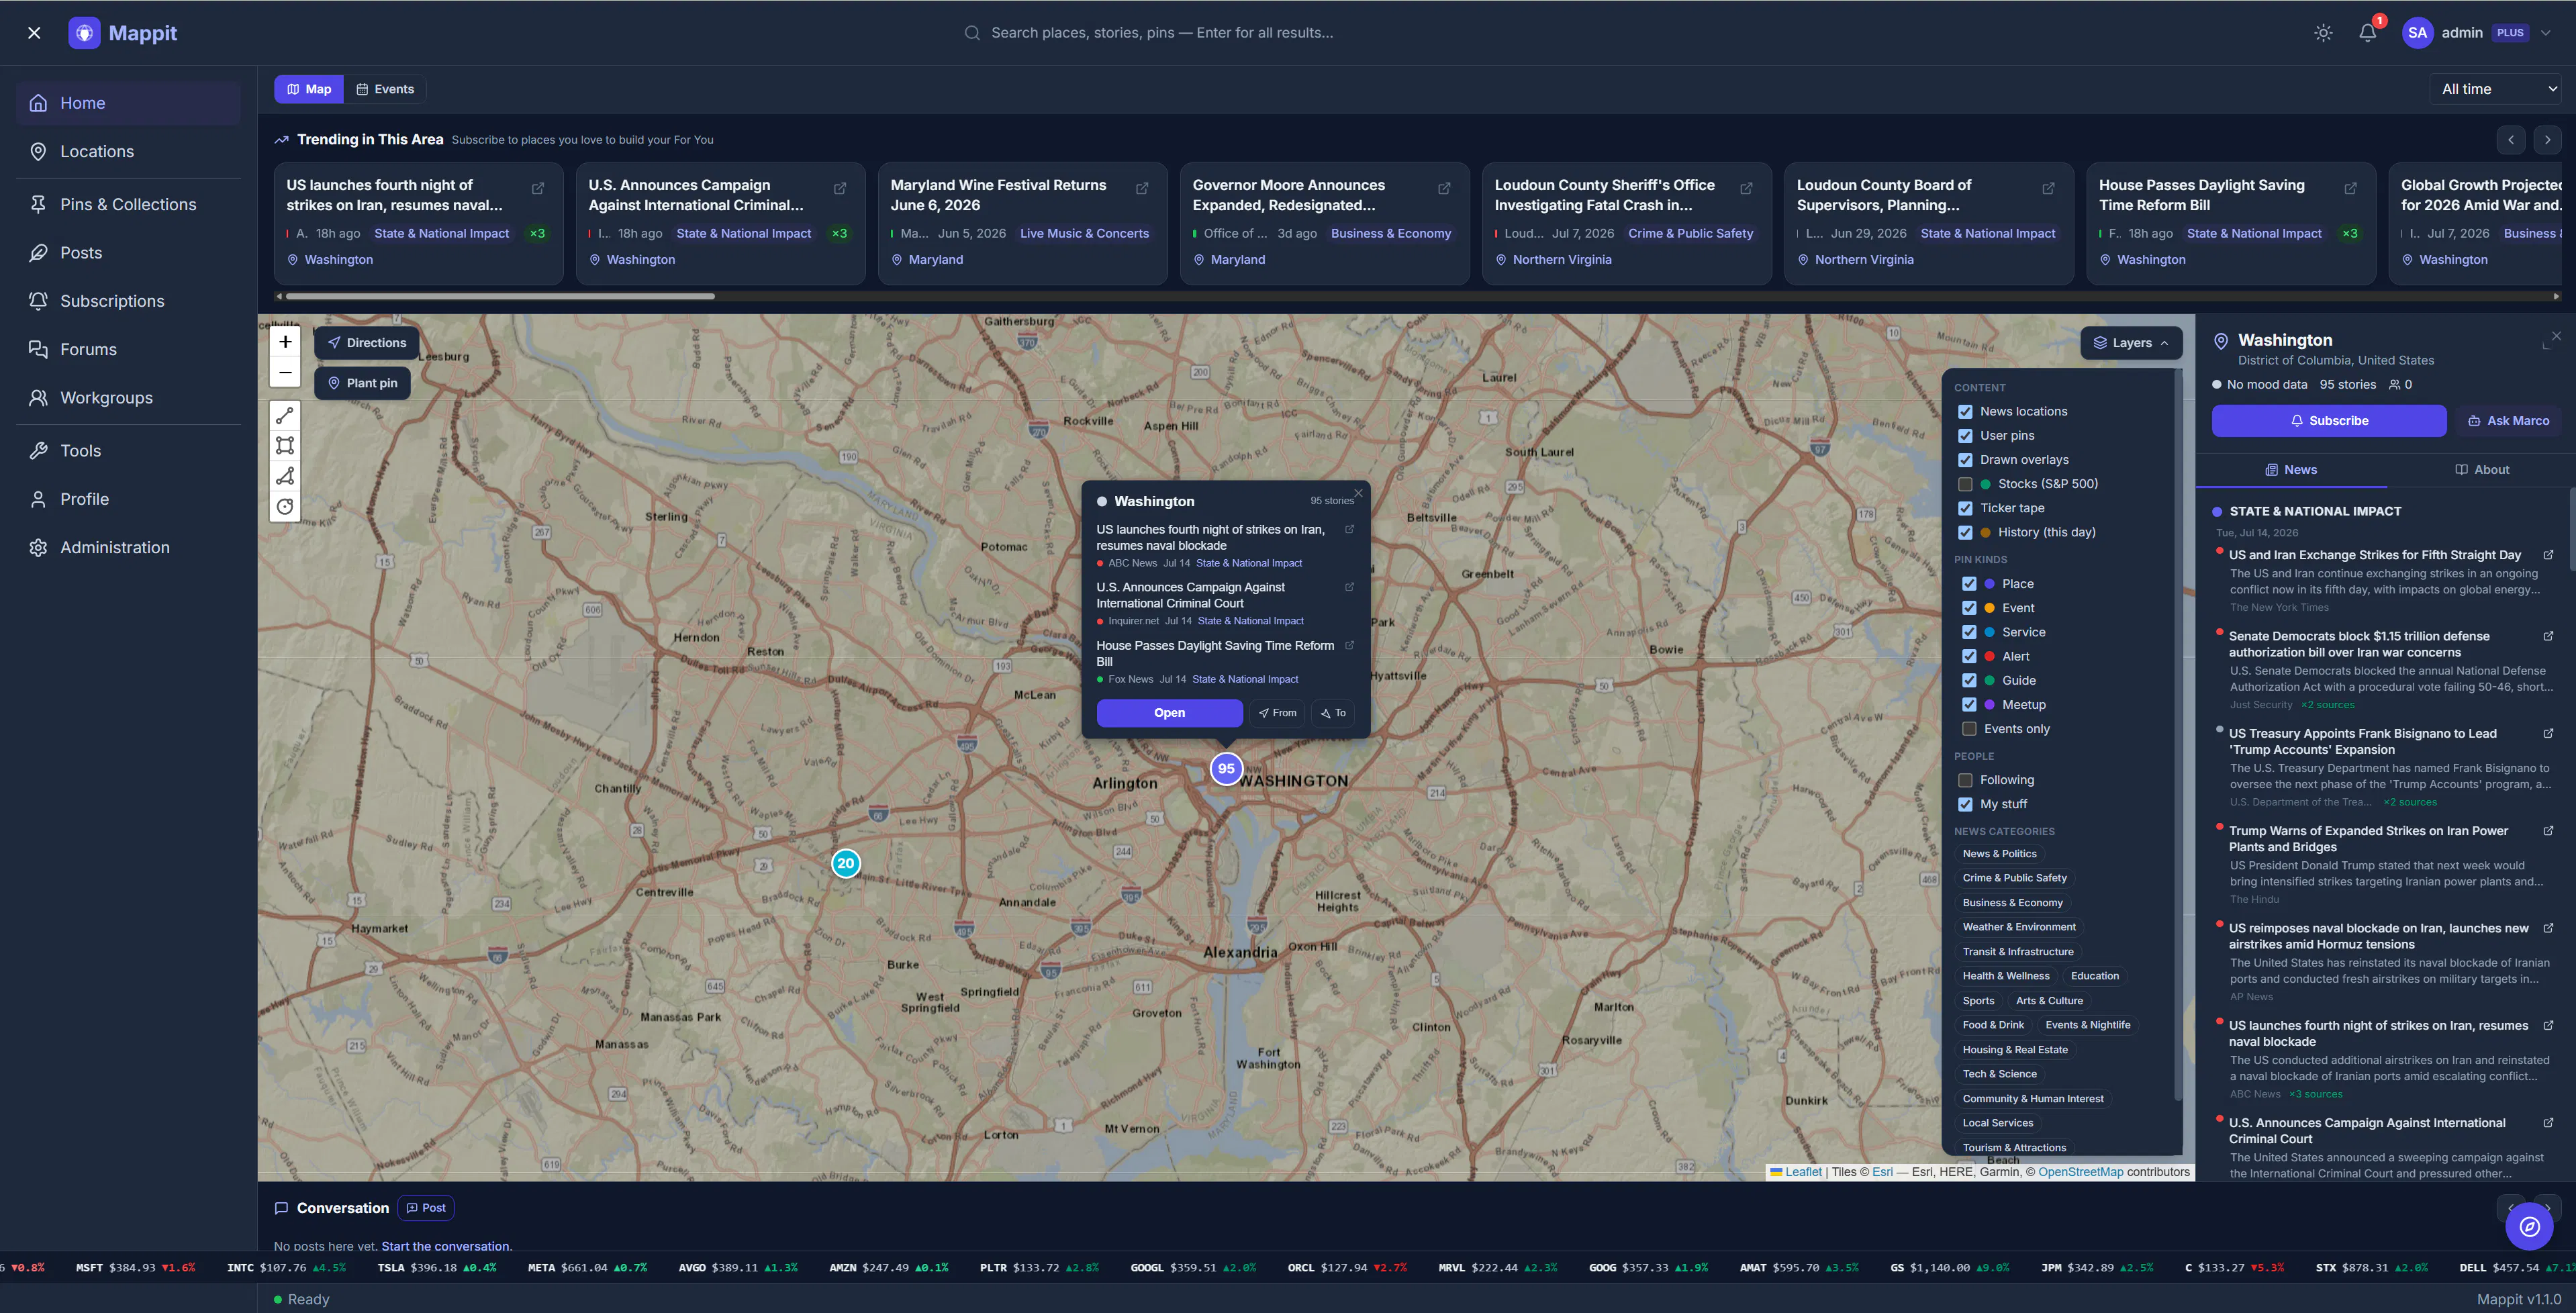This screenshot has height=1313, width=2576.
Task: Toggle the light/dark theme sun icon
Action: (x=2323, y=33)
